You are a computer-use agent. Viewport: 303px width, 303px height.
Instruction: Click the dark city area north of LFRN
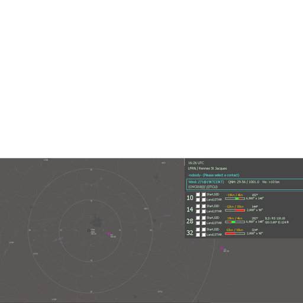pyautogui.click(x=96, y=221)
